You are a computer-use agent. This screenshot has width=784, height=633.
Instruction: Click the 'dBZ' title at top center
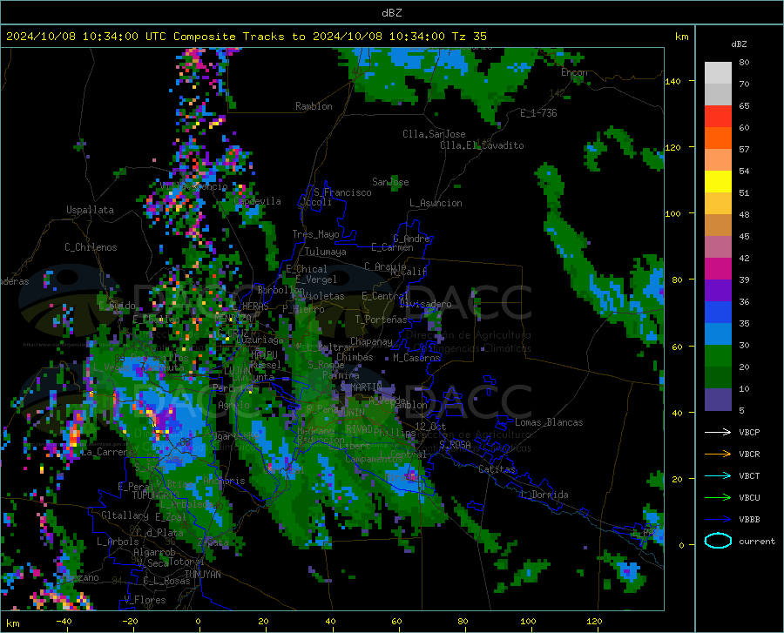[x=391, y=13]
